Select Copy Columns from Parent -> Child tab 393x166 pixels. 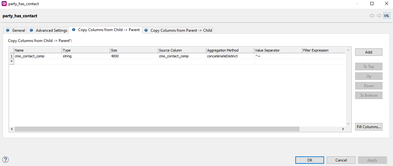click(178, 30)
